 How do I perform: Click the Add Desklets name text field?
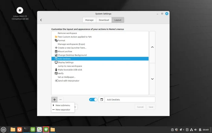130,100
